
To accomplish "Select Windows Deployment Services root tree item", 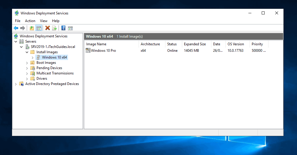I will tap(44, 36).
